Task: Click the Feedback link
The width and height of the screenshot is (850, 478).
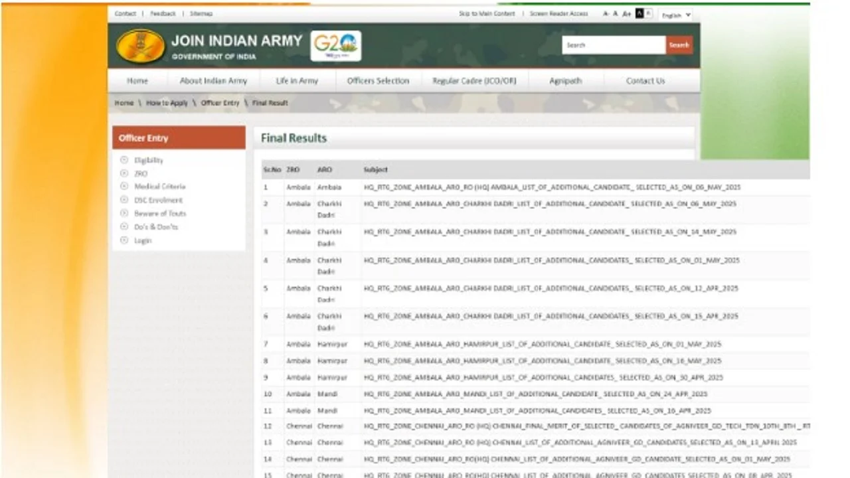Action: [x=162, y=13]
